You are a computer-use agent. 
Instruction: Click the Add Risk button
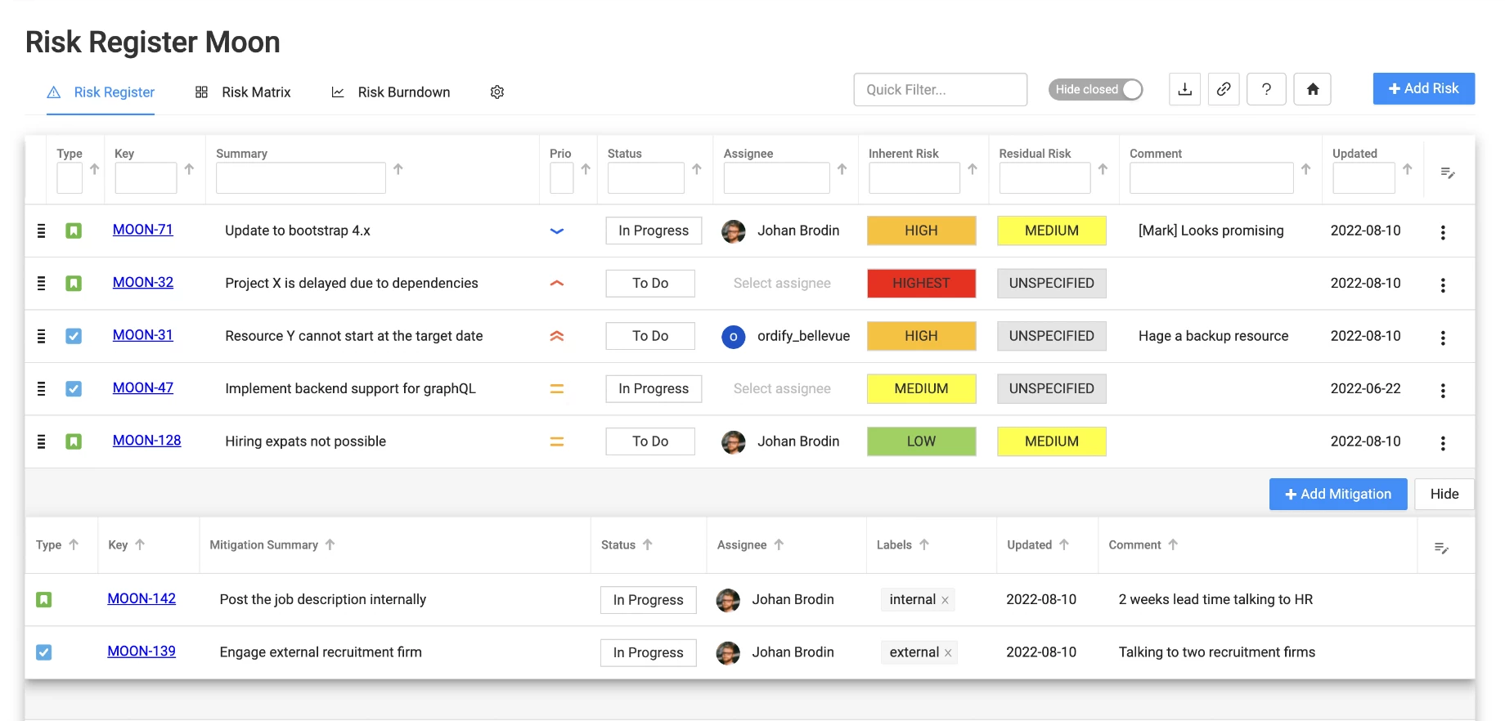click(1423, 88)
